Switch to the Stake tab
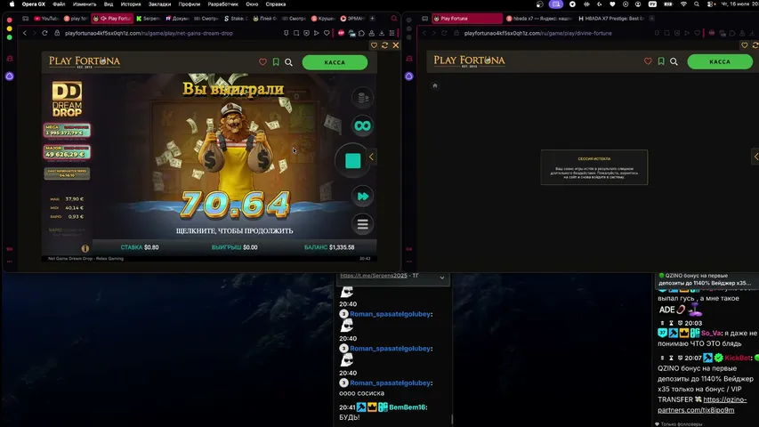This screenshot has width=759, height=427. [236, 19]
